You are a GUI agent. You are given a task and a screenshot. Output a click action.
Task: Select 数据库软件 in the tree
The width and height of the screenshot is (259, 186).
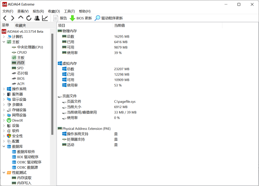click(x=26, y=152)
